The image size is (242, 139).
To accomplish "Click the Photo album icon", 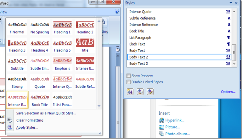I will pos(161,134).
